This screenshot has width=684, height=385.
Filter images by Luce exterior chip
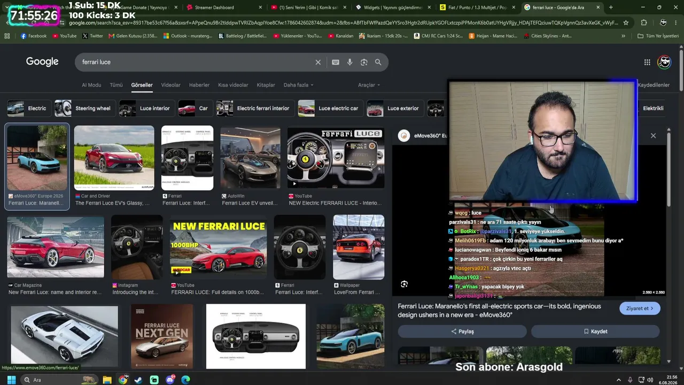pos(394,108)
